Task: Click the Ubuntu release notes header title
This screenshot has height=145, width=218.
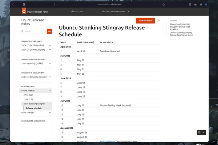Action: 38,12
